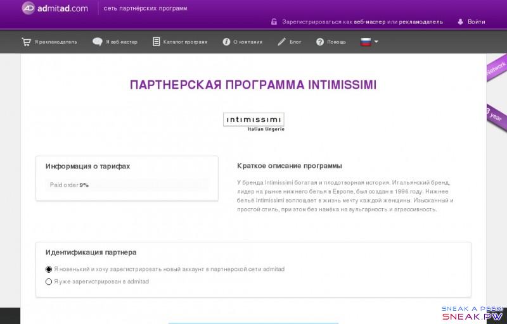This screenshot has height=324, width=507.
Task: Select 'Я новенький' new account radio
Action: tap(49, 269)
